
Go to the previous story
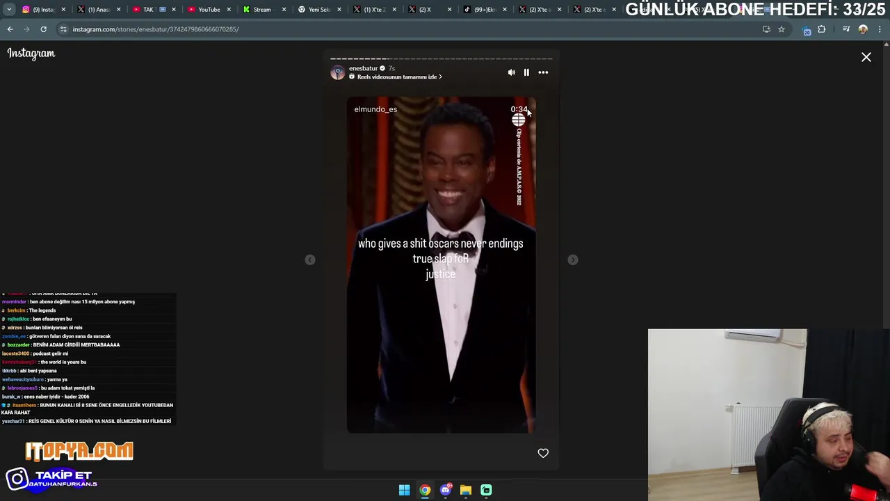(x=310, y=260)
